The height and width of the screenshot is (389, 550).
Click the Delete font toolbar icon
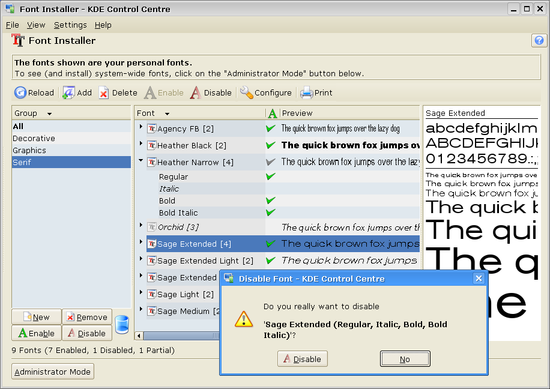coord(103,93)
